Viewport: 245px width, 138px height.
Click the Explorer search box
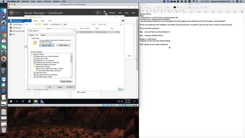[109, 25]
